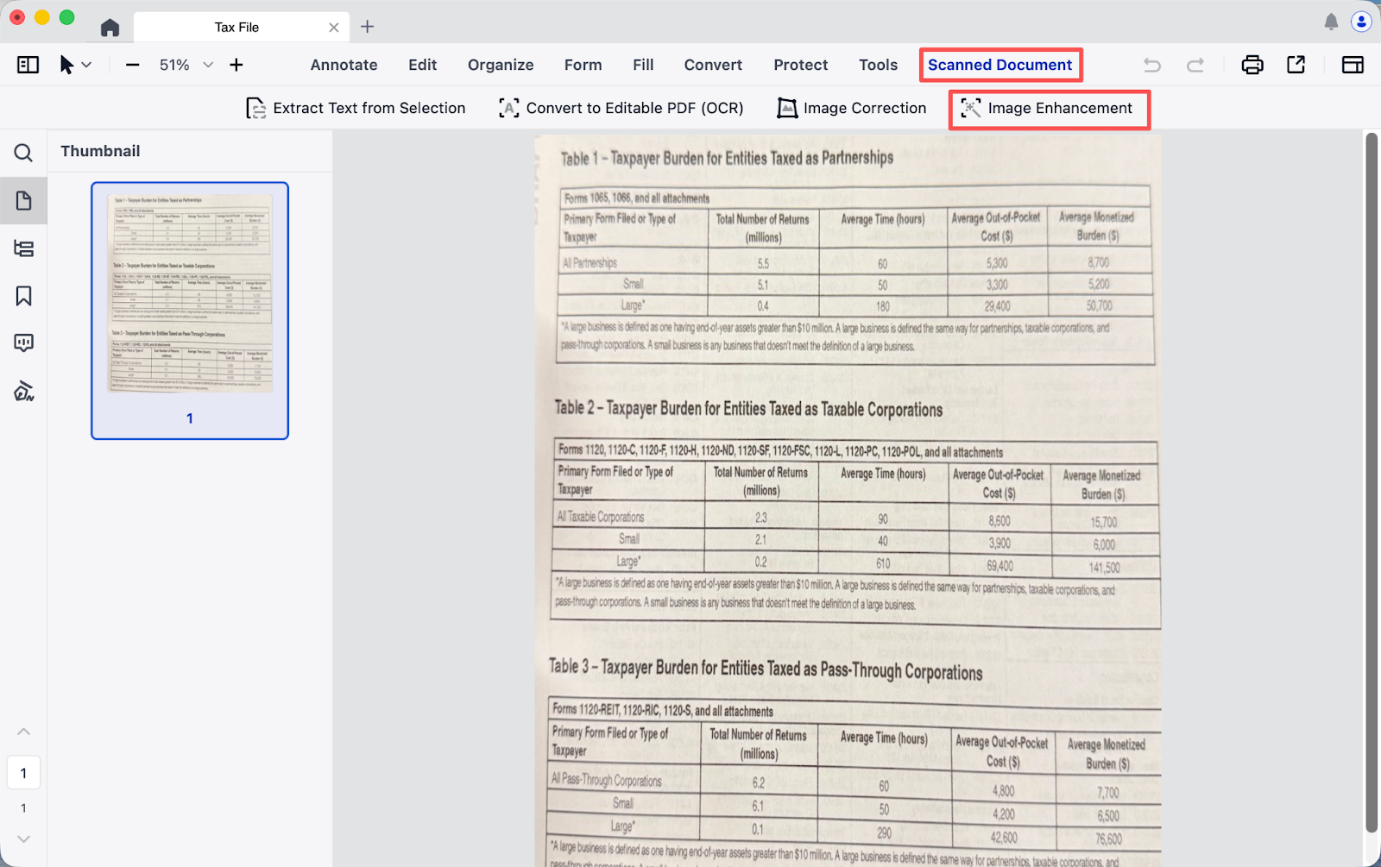1381x867 pixels.
Task: Click the Image Enhancement button
Action: [x=1048, y=108]
